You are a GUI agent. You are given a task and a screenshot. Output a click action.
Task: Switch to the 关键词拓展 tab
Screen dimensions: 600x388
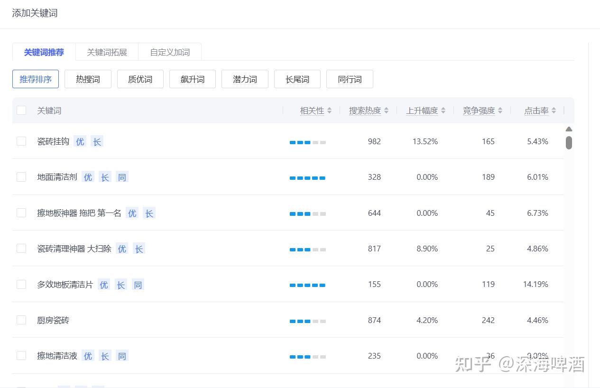click(107, 52)
